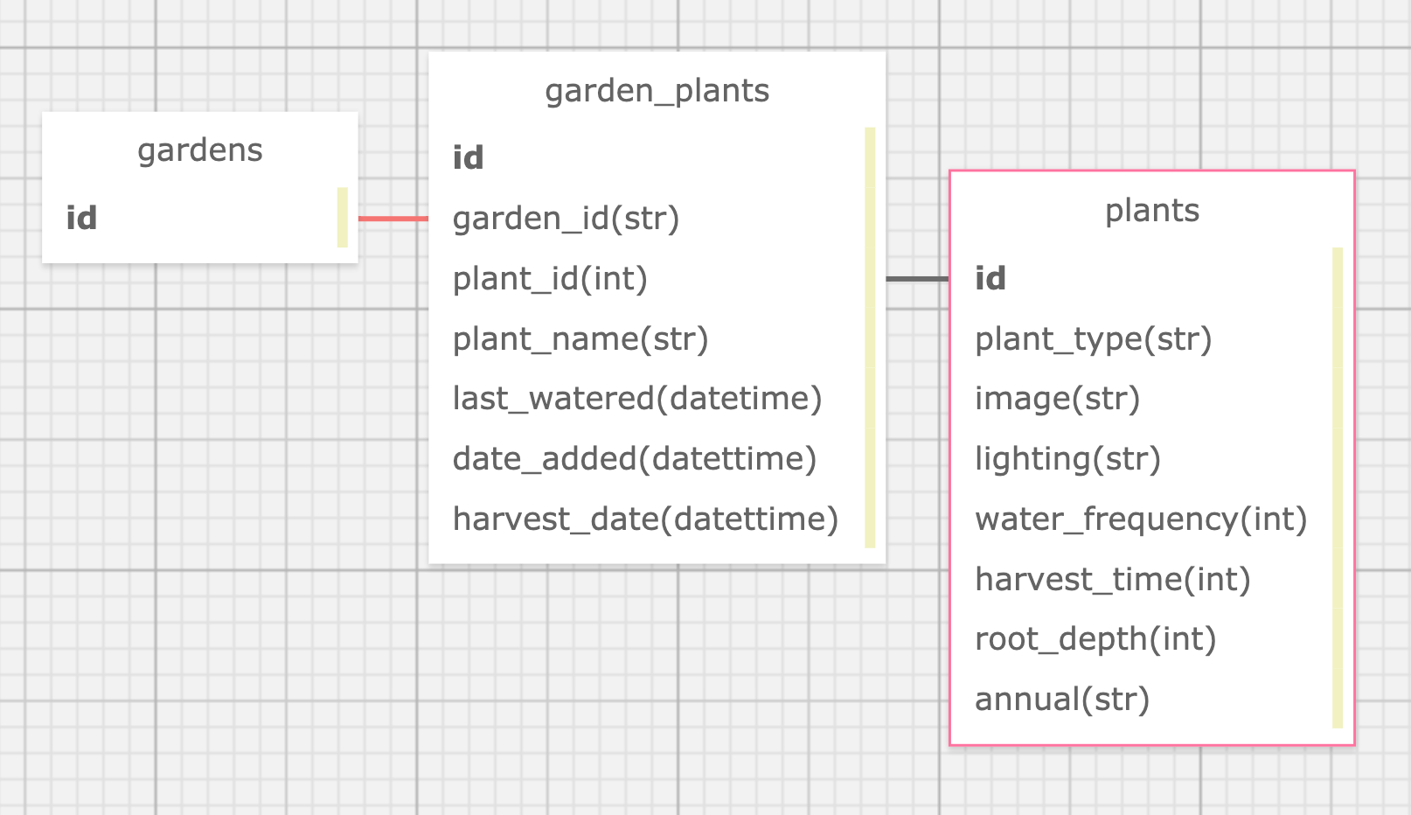This screenshot has height=815, width=1411.
Task: Select the harvest_date(datettime) field
Action: [645, 519]
